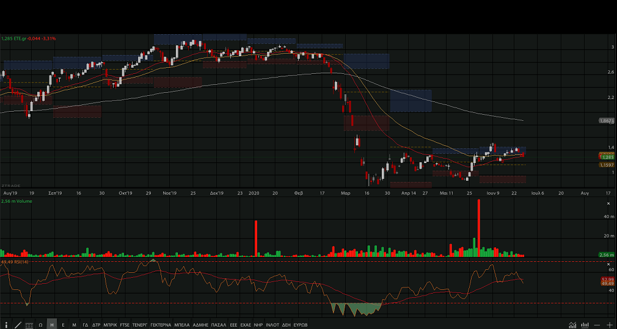Load the FTSE index chart

125,325
